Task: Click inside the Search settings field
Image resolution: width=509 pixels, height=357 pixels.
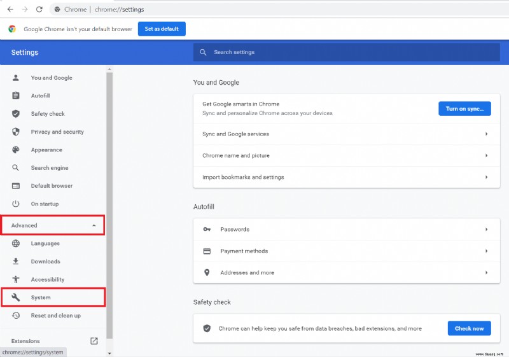Action: 347,52
